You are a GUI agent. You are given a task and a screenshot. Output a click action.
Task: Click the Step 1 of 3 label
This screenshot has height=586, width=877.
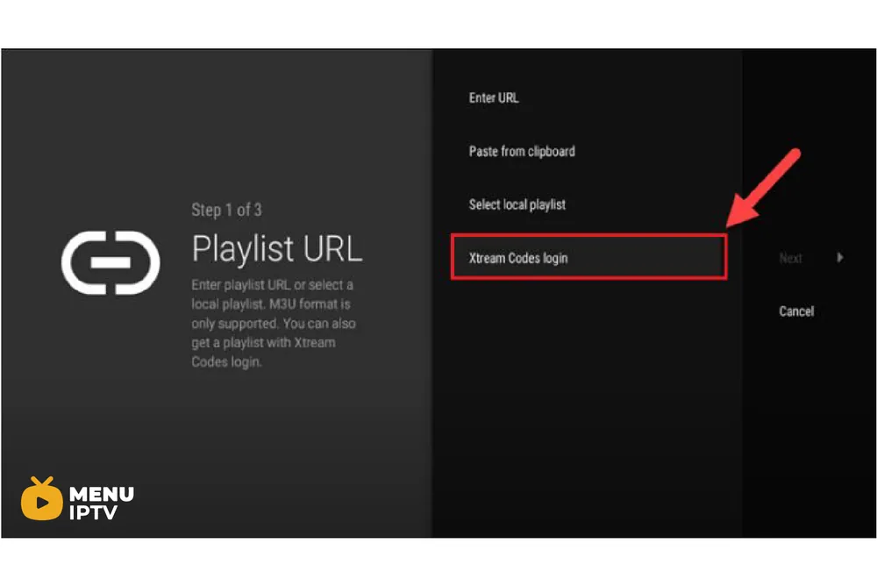tap(226, 210)
